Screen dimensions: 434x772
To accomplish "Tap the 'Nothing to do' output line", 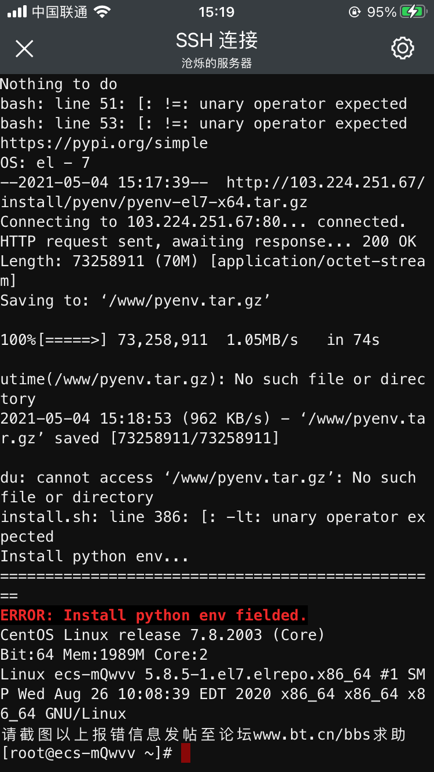I will tap(58, 84).
